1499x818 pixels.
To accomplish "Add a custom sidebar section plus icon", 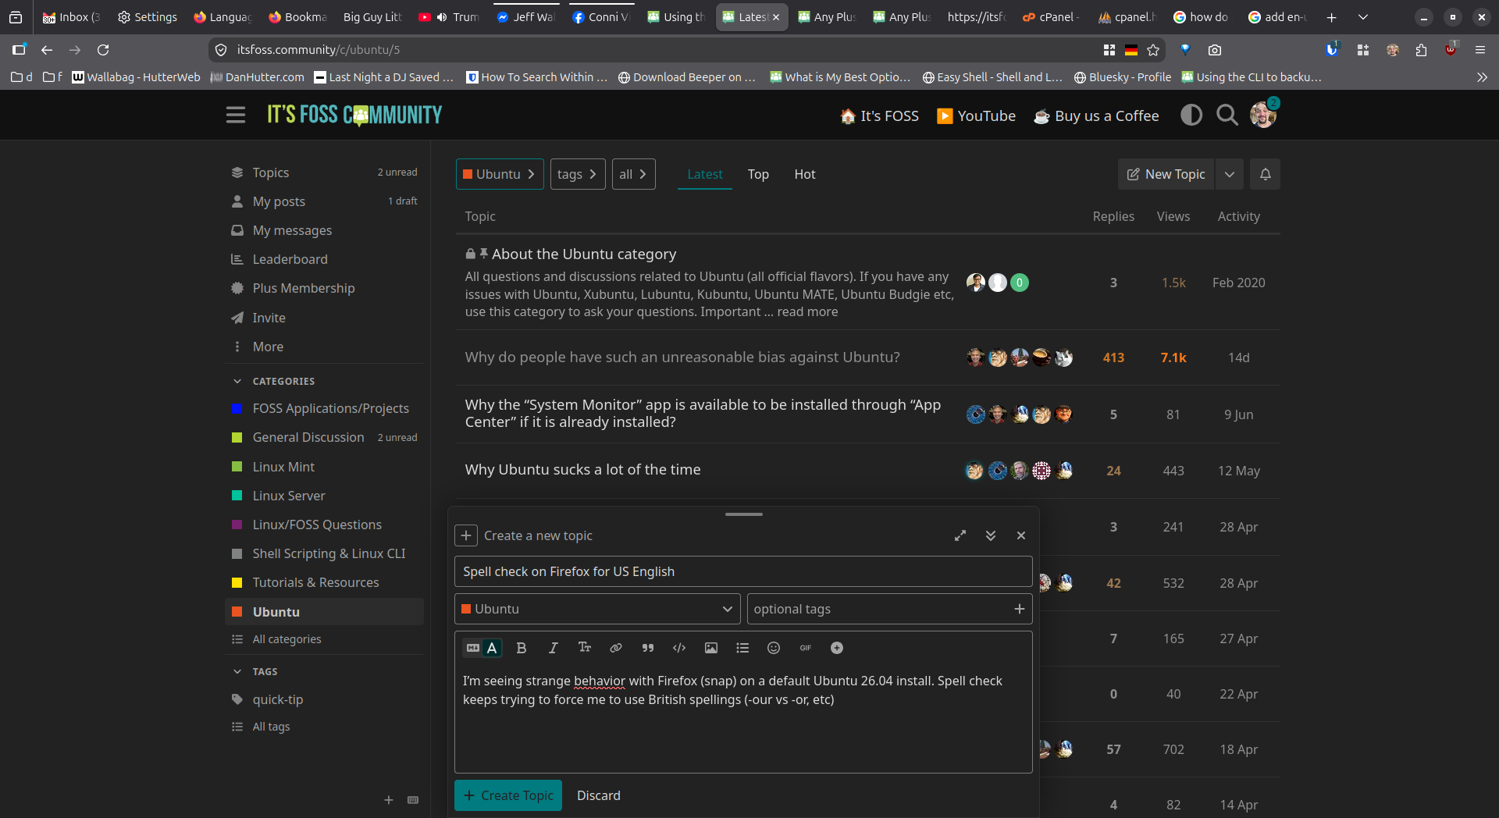I will point(389,800).
